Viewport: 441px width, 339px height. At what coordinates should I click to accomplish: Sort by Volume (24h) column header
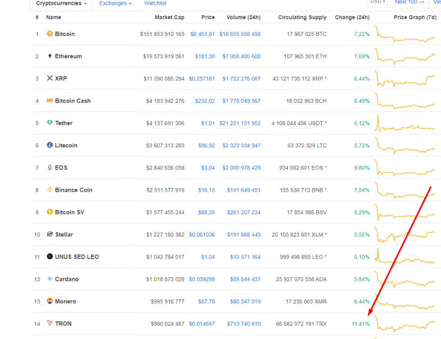[x=243, y=17]
